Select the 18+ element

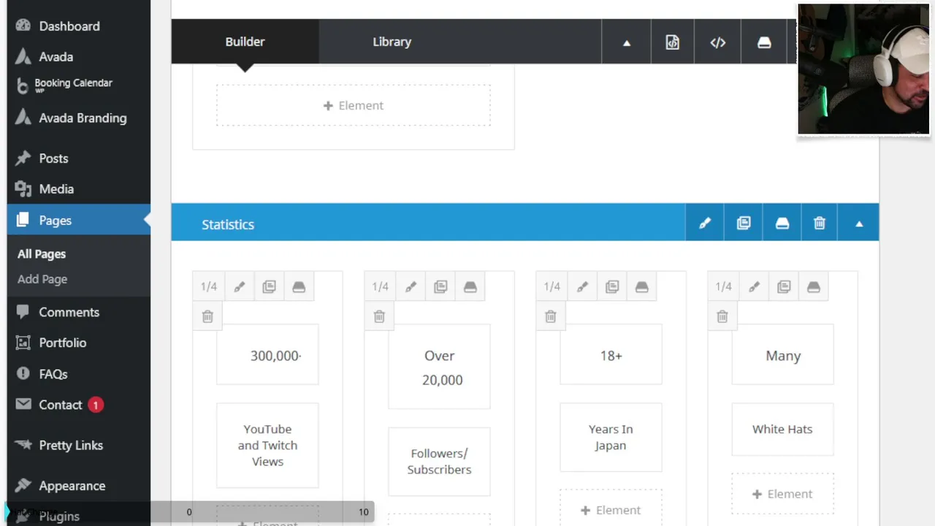[611, 355]
